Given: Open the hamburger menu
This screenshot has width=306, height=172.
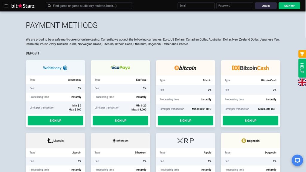Looking at the screenshot, I should [6, 6].
